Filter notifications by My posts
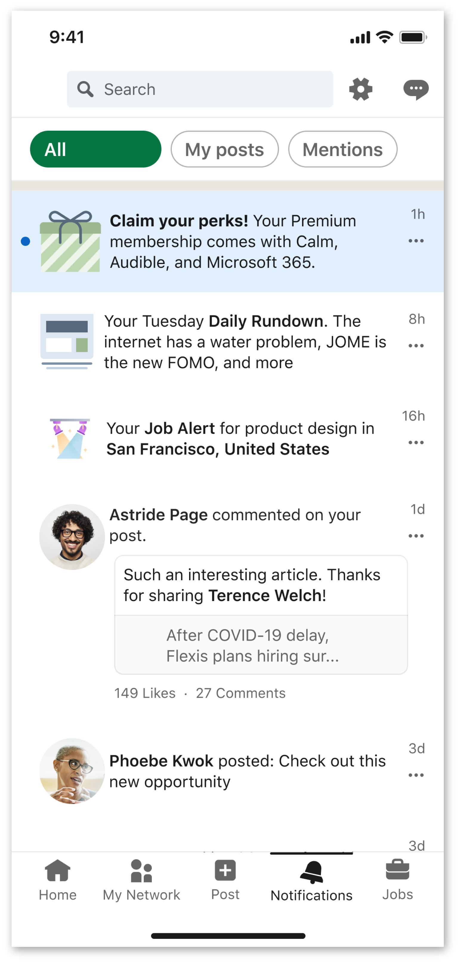 pyautogui.click(x=225, y=149)
